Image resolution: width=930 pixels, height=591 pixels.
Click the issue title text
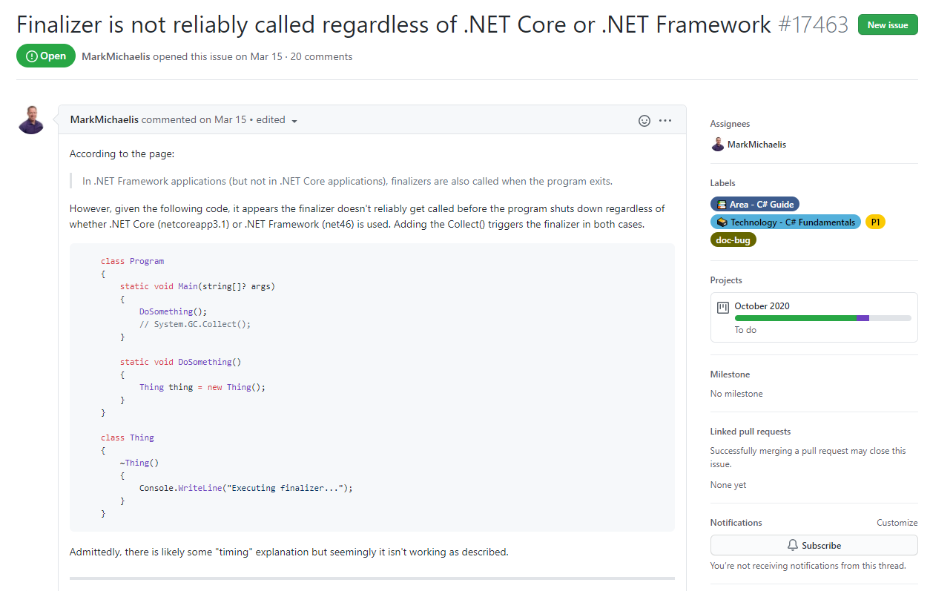click(x=394, y=24)
